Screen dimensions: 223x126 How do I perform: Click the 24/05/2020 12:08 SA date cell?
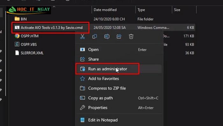coord(110,28)
